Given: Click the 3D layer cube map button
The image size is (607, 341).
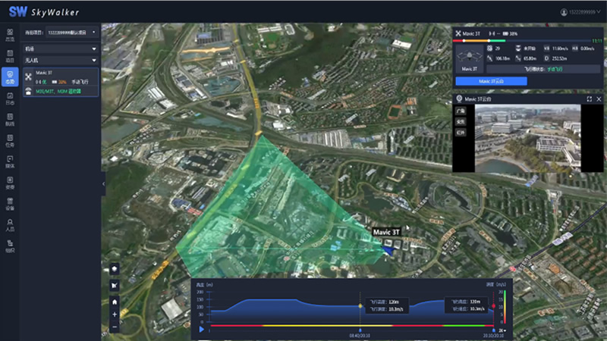Looking at the screenshot, I should click(115, 268).
